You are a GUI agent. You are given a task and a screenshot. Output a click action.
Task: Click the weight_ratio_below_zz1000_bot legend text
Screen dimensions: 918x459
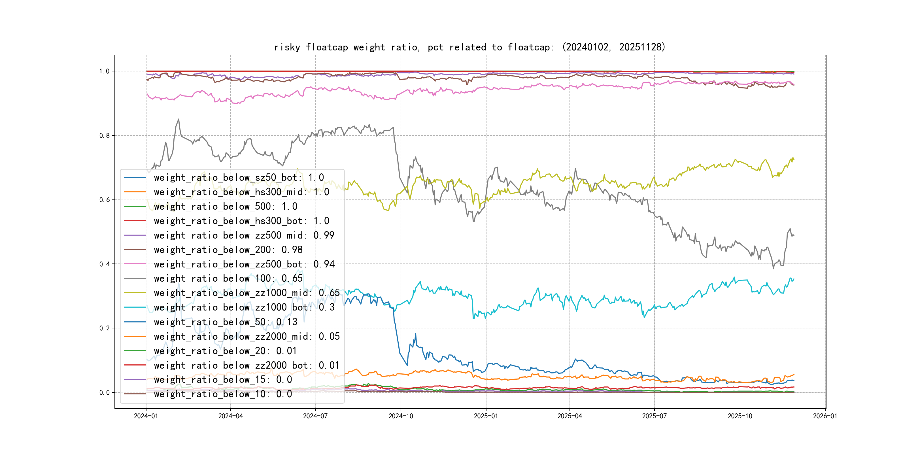click(x=244, y=307)
